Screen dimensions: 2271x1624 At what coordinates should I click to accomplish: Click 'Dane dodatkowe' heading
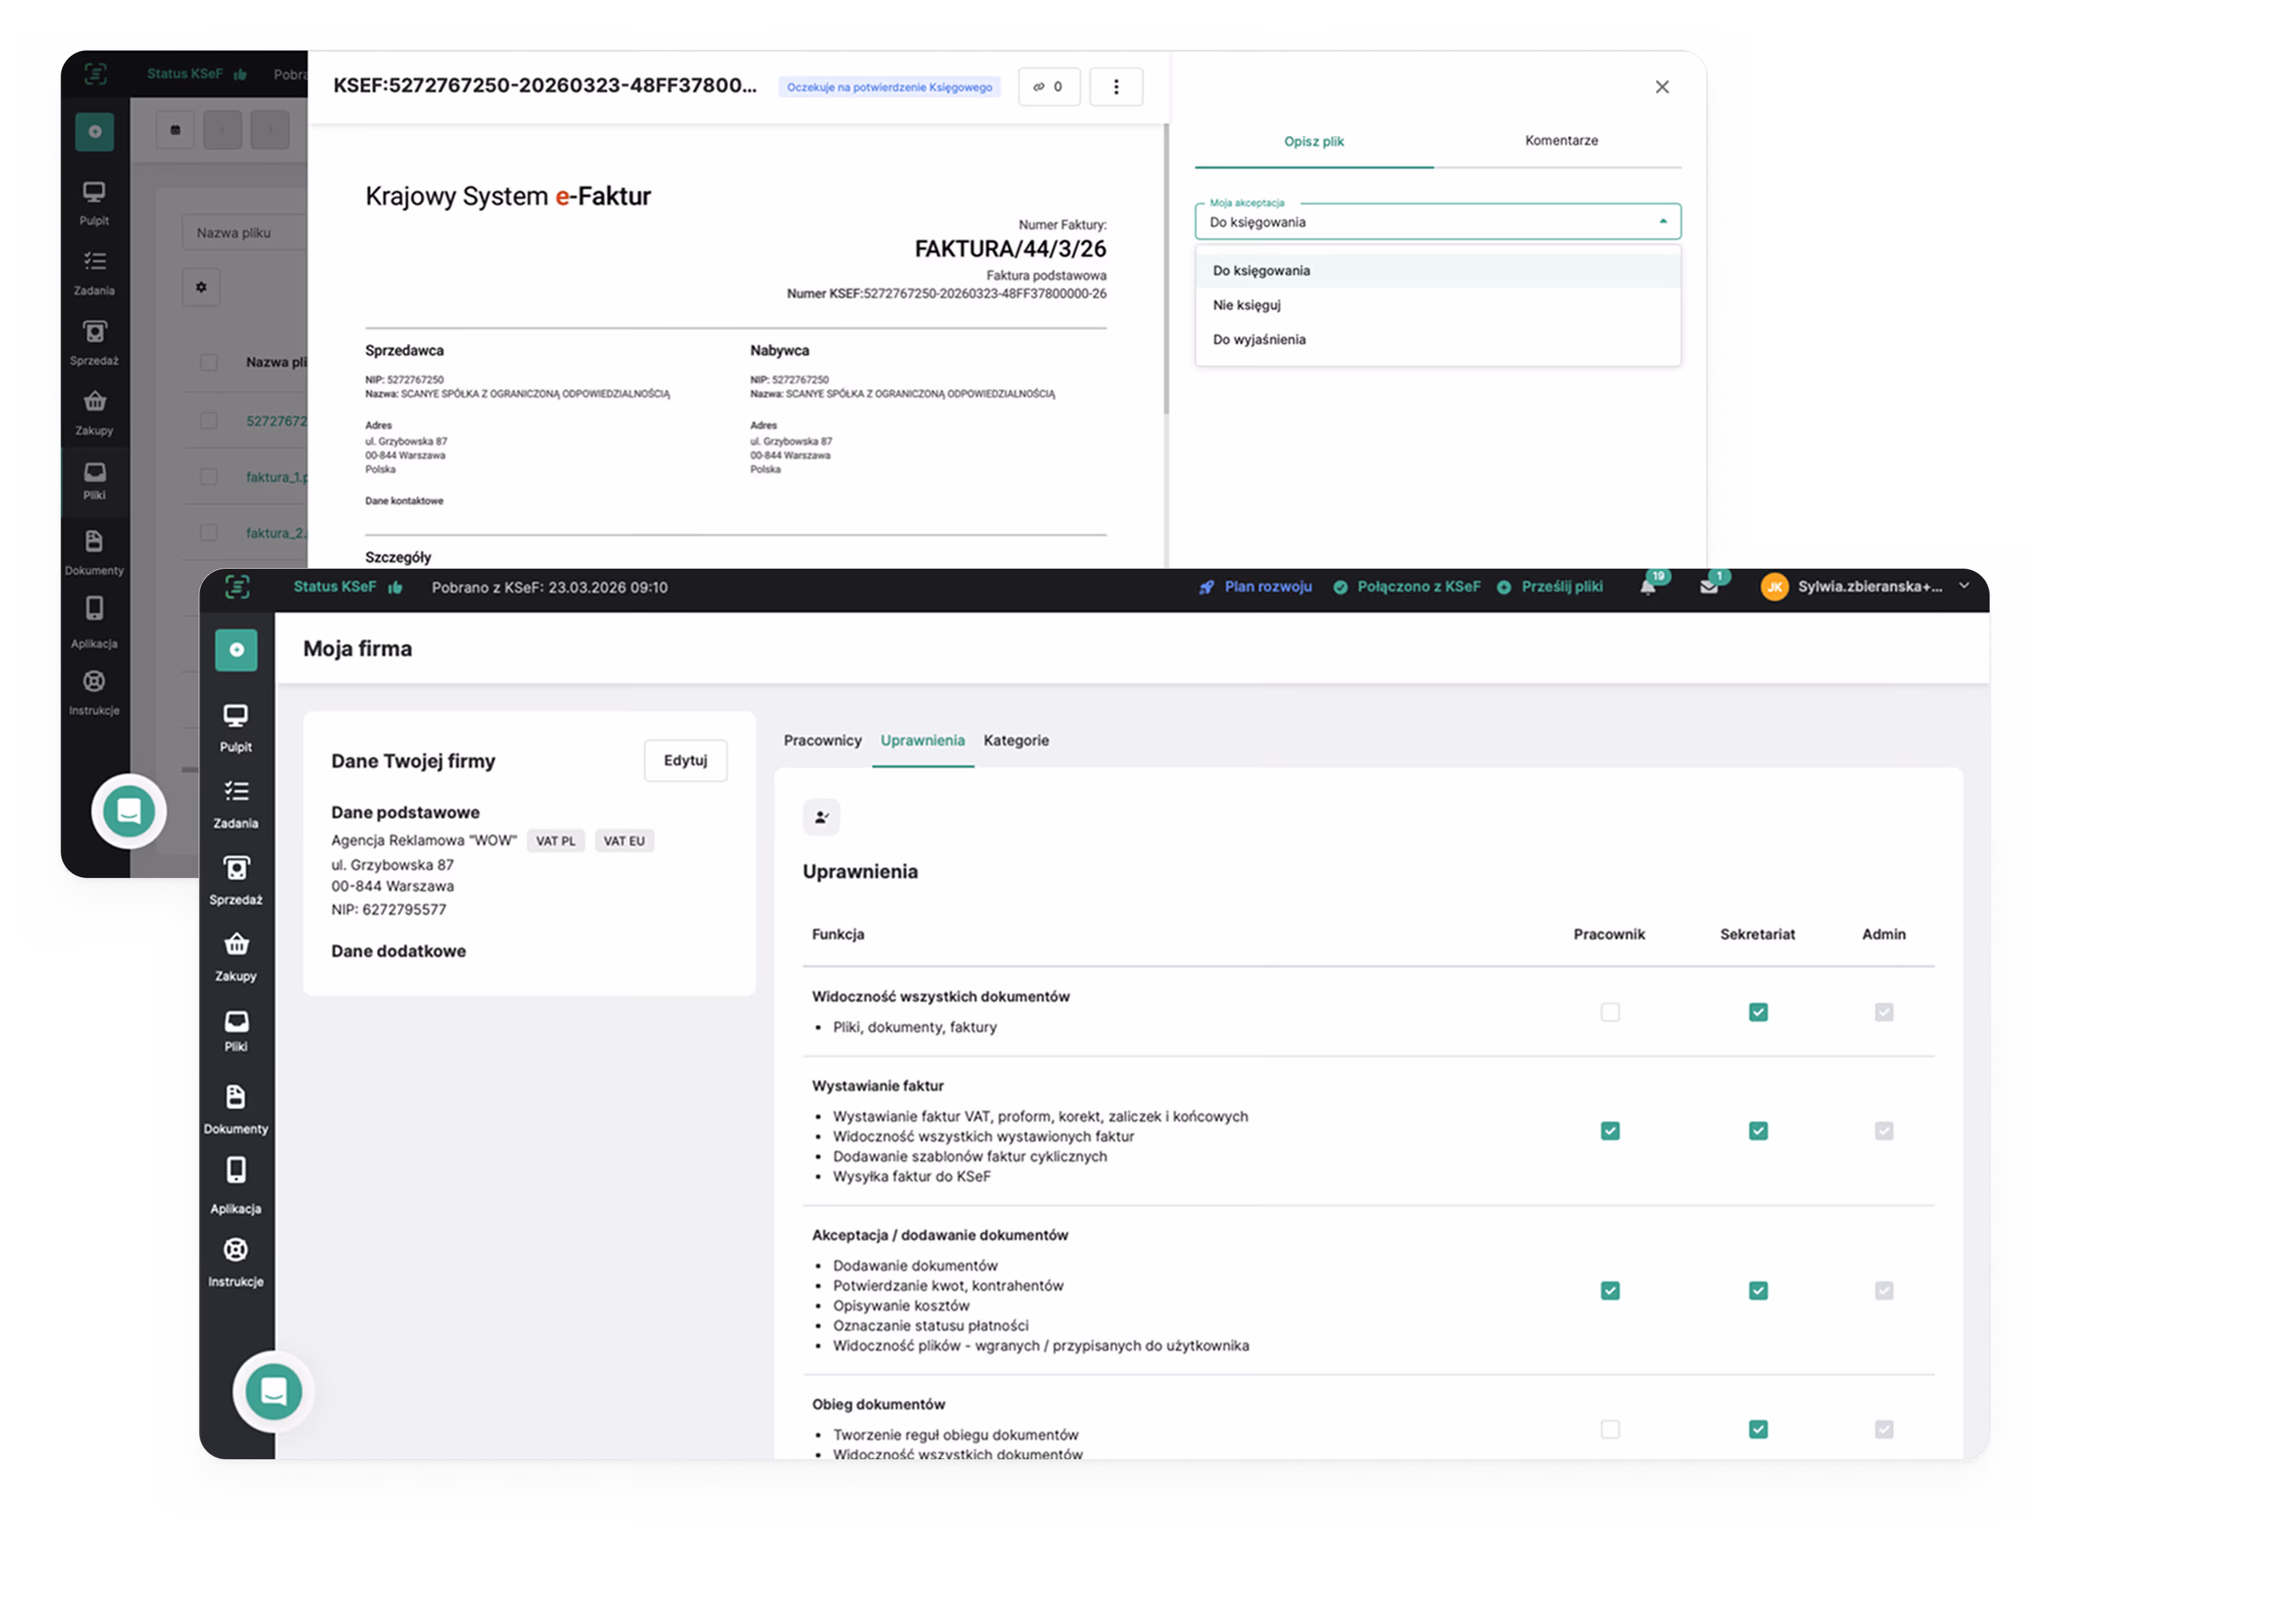(398, 951)
